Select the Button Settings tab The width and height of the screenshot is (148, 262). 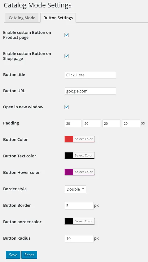(x=58, y=18)
